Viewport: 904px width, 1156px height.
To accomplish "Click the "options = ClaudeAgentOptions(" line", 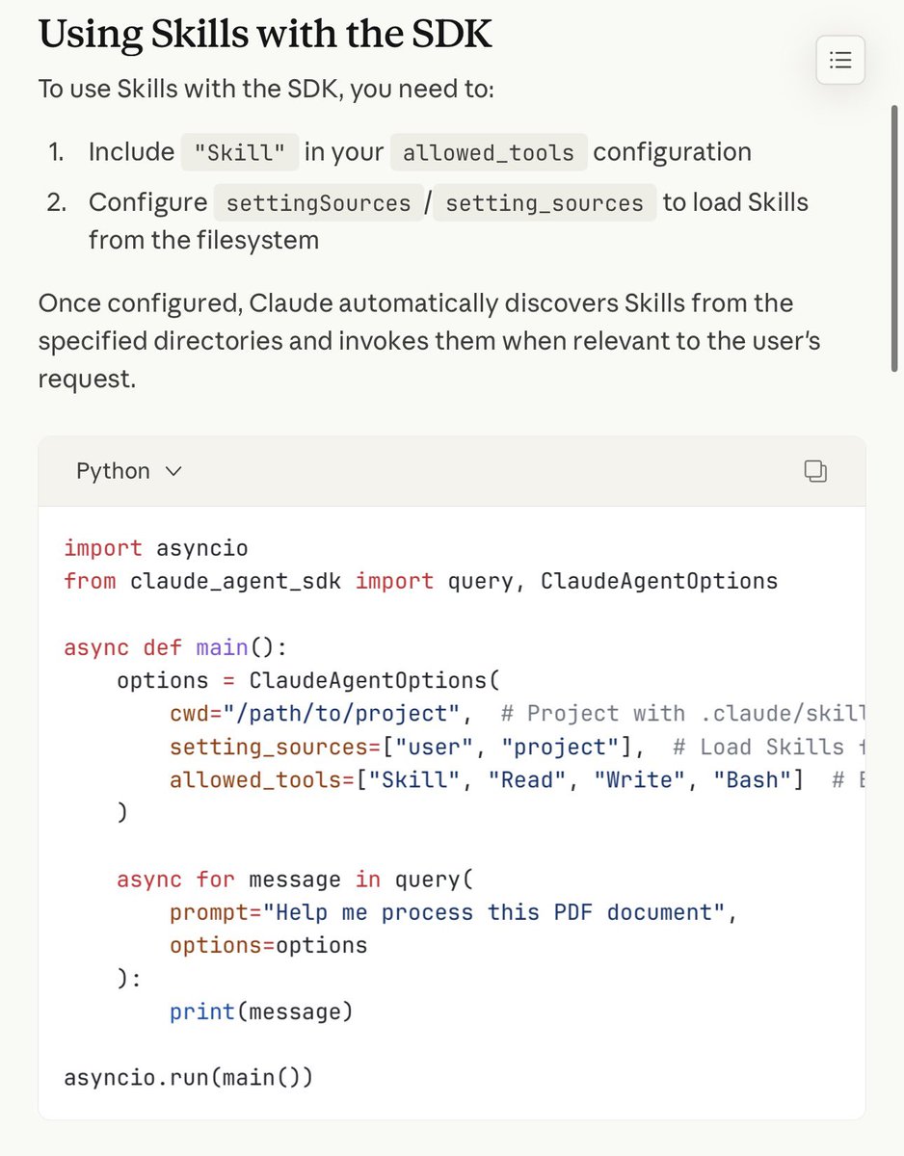I will pyautogui.click(x=308, y=680).
